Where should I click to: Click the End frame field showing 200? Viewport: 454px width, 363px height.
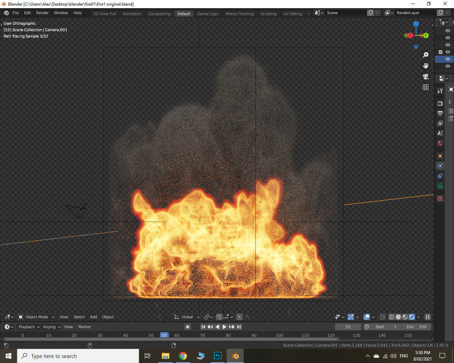pyautogui.click(x=417, y=327)
